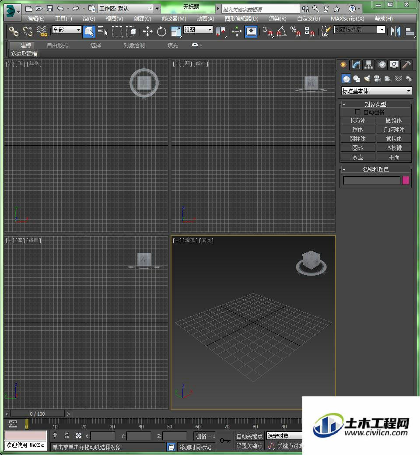The image size is (420, 455).
Task: Activate the Select and Scale tool
Action: [175, 31]
